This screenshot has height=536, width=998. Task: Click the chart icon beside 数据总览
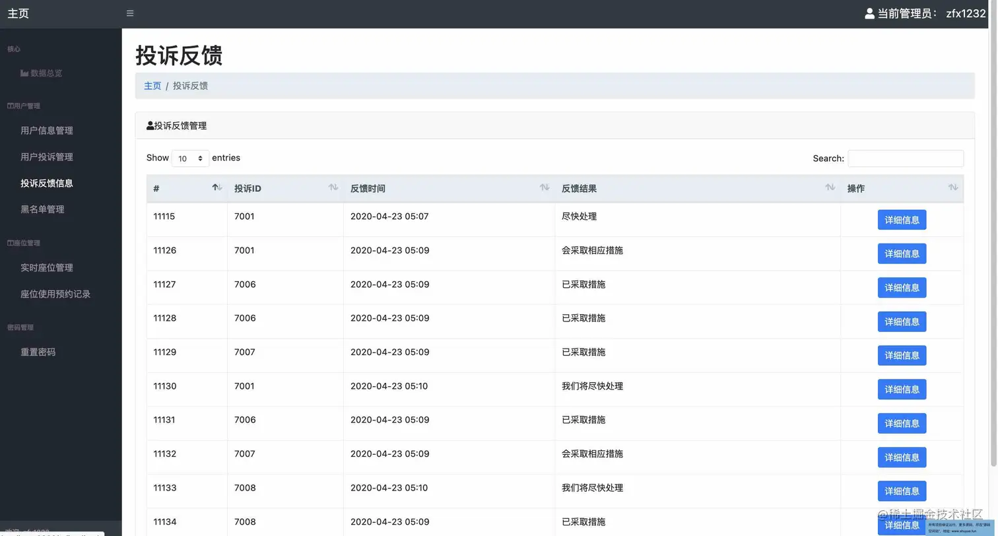24,73
